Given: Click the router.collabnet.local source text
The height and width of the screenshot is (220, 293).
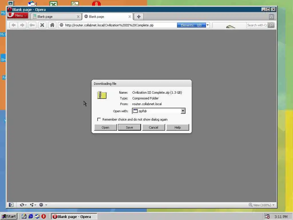Looking at the screenshot, I should [x=147, y=104].
